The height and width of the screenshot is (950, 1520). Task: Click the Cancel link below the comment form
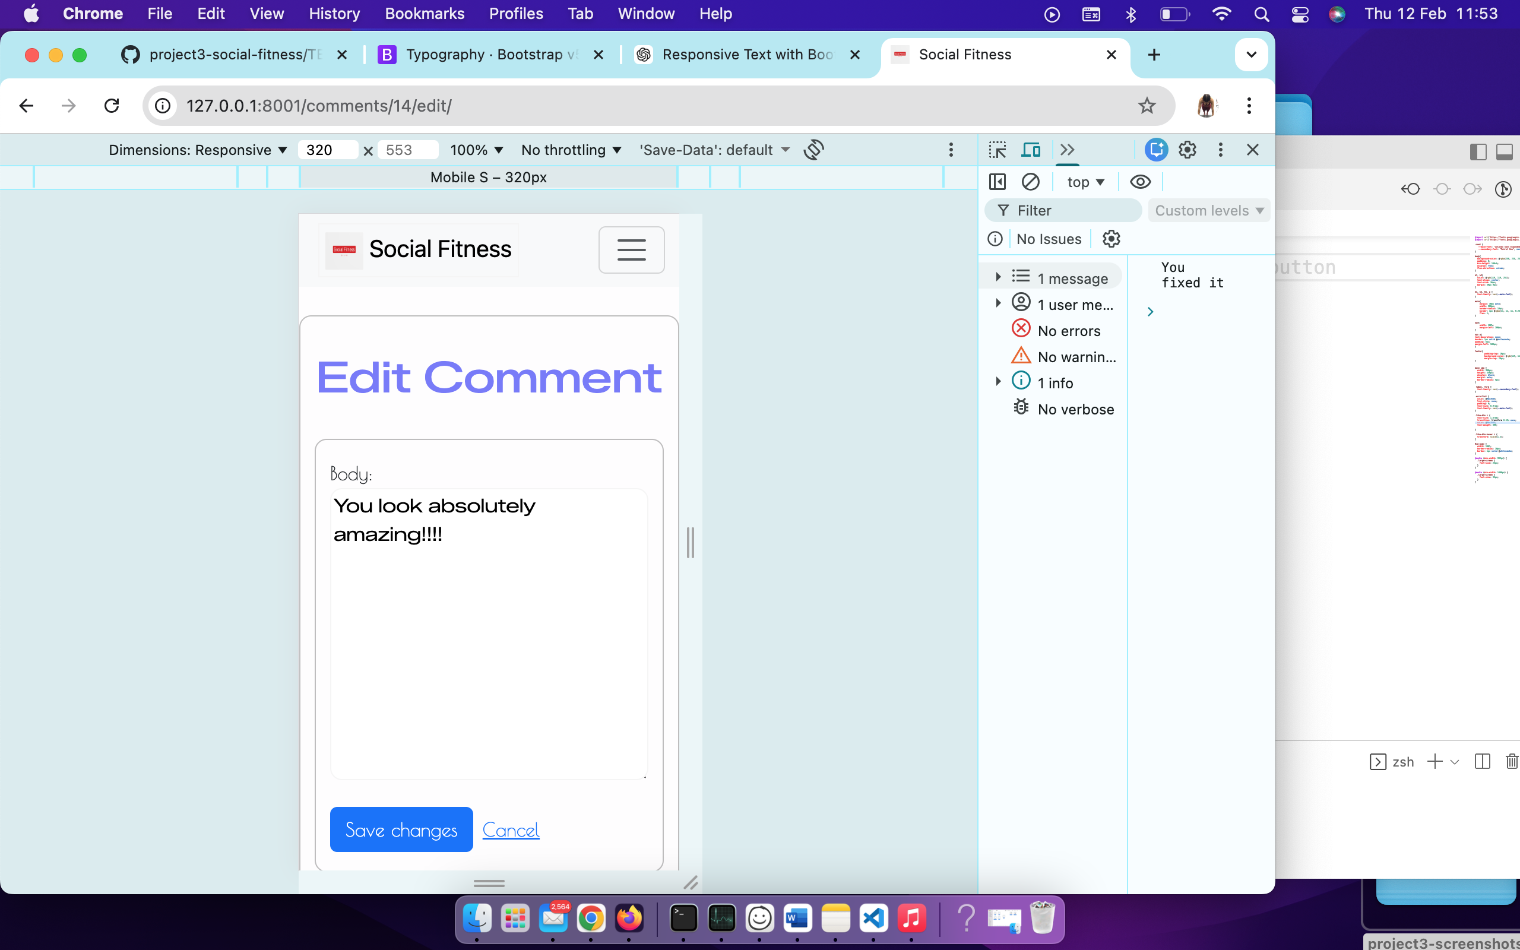point(511,829)
